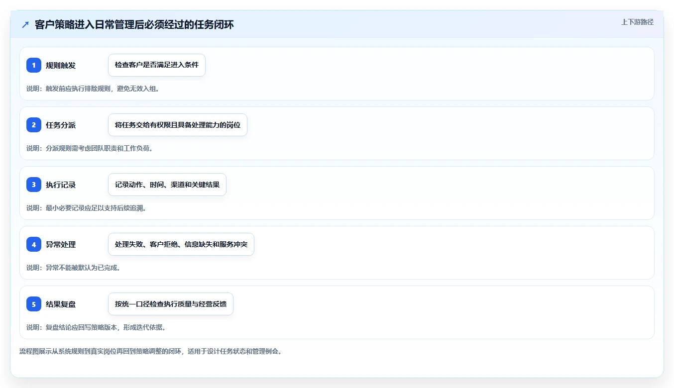Click the 任务分派 step label
674x388 pixels.
tap(61, 125)
